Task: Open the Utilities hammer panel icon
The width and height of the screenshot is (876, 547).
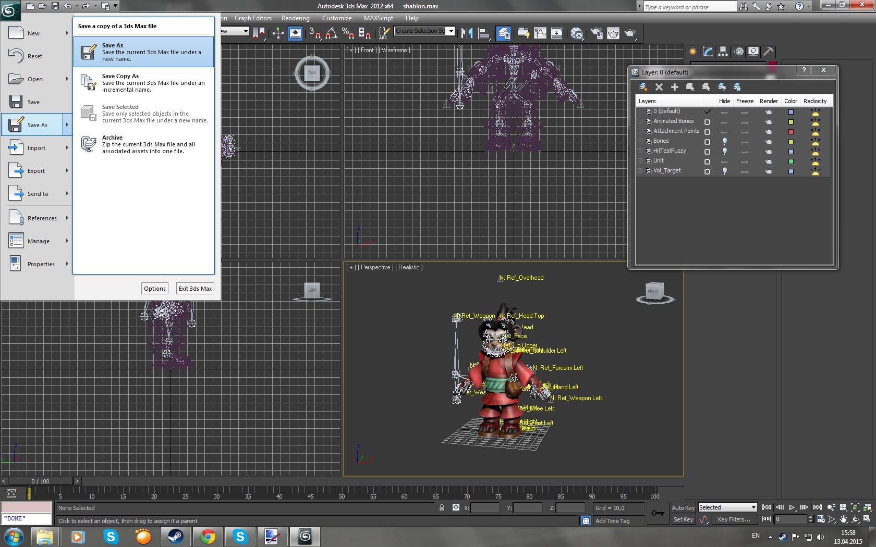Action: click(x=768, y=52)
